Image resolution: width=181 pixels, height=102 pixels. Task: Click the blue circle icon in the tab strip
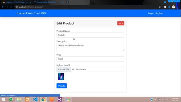coord(165,2)
